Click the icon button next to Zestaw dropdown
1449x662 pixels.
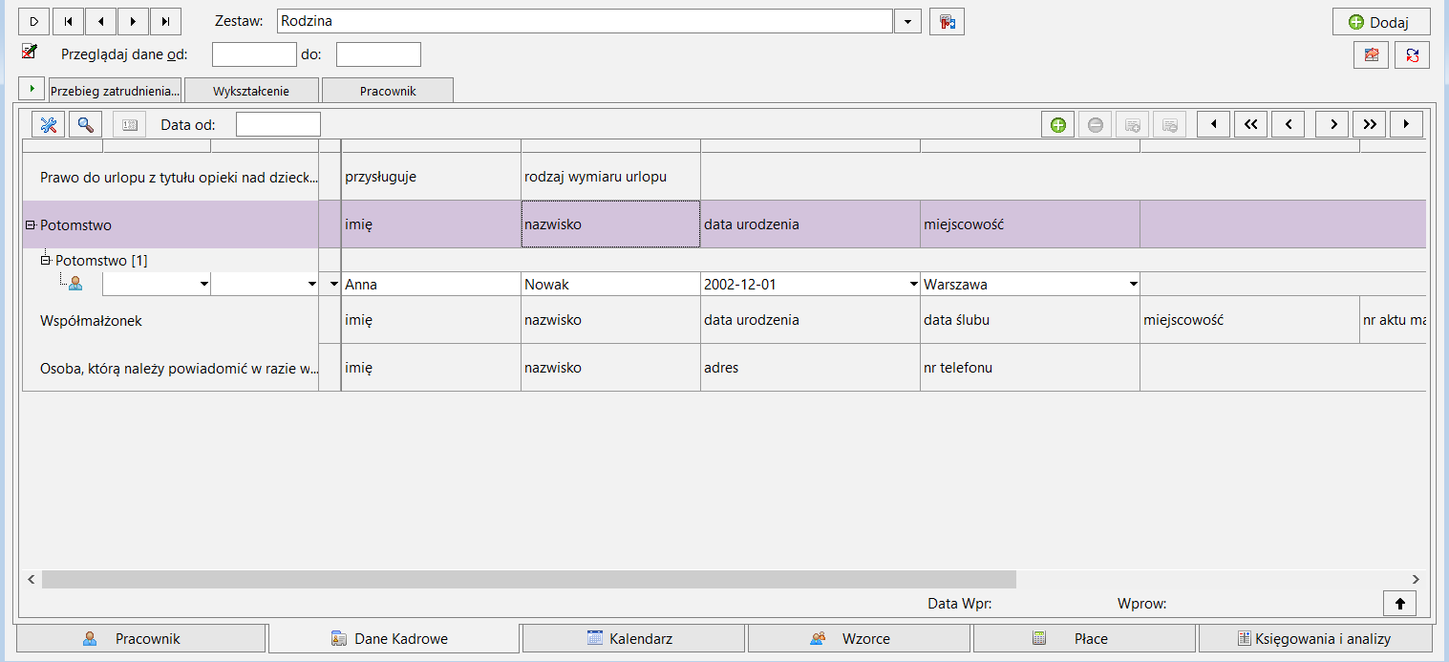[947, 21]
